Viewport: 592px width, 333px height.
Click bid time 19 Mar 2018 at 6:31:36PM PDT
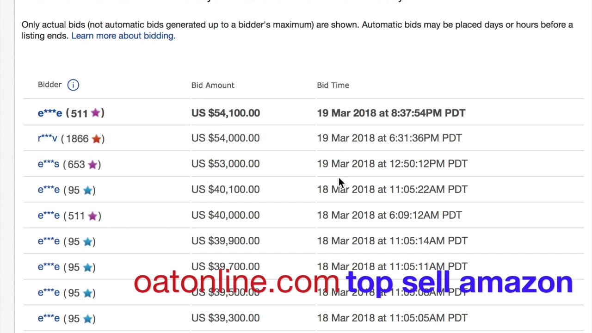point(389,138)
